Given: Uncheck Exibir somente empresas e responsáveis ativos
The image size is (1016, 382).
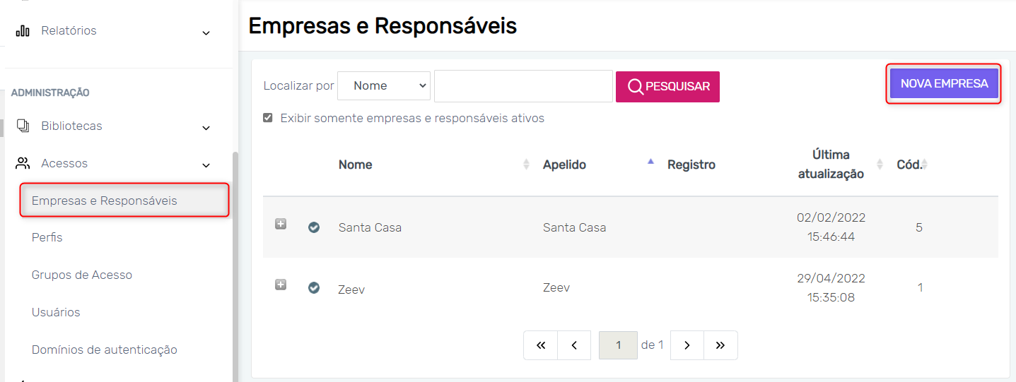Looking at the screenshot, I should (x=268, y=118).
